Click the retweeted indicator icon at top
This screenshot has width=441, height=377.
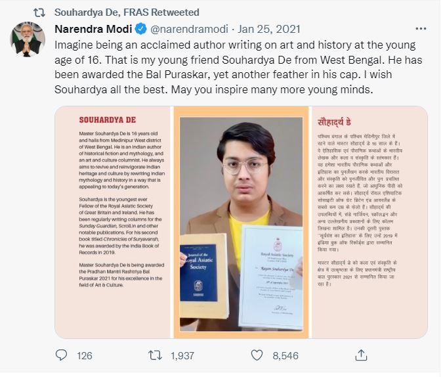39,12
